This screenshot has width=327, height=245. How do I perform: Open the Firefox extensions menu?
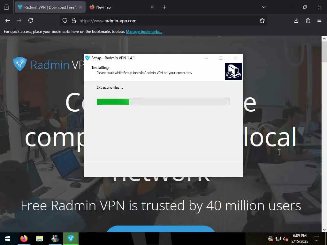pyautogui.click(x=308, y=20)
